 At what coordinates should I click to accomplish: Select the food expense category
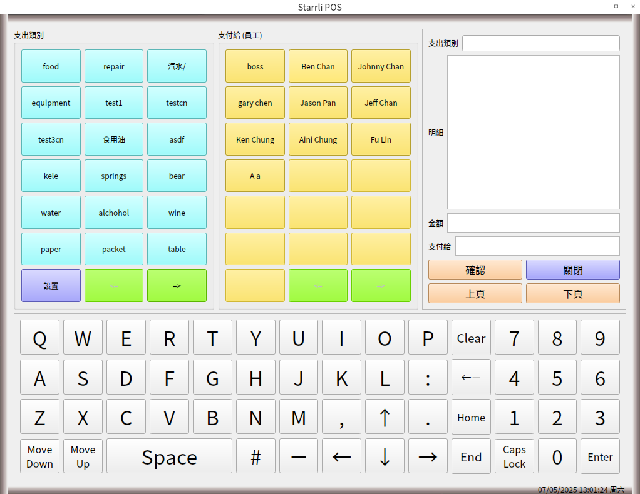51,66
